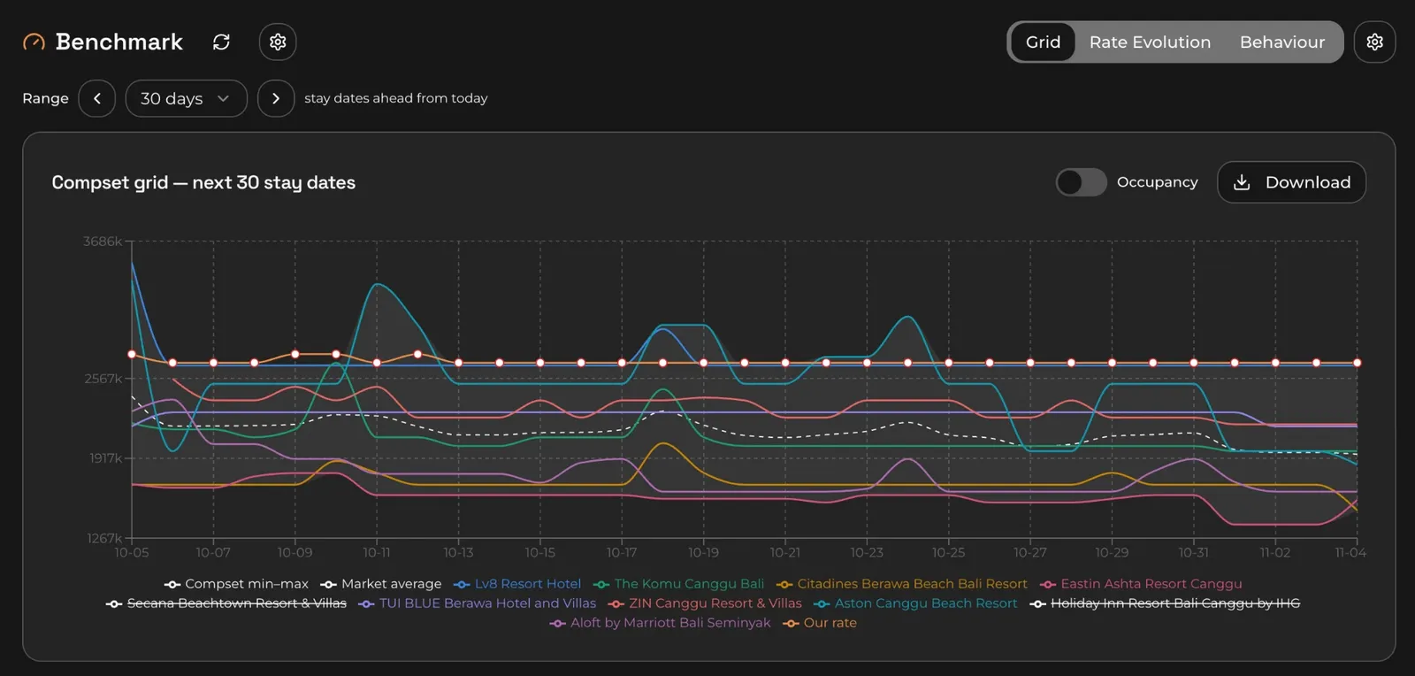Hide Eastin Ashta Resort Canggu series
The image size is (1415, 676).
pyautogui.click(x=1141, y=584)
